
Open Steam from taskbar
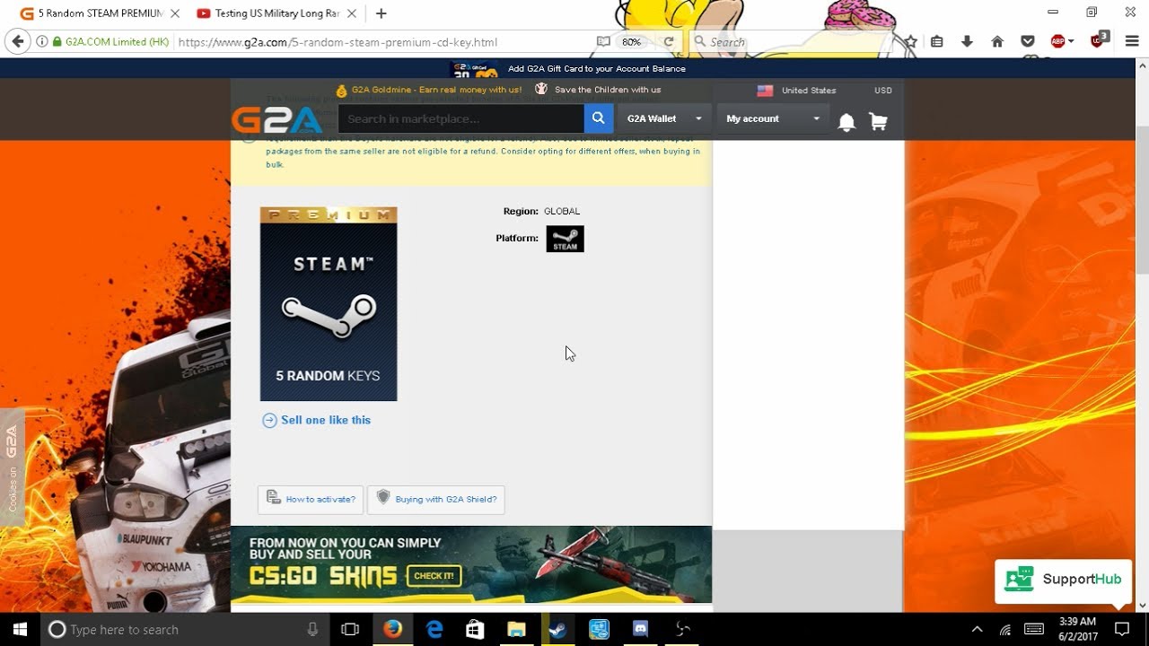[557, 629]
